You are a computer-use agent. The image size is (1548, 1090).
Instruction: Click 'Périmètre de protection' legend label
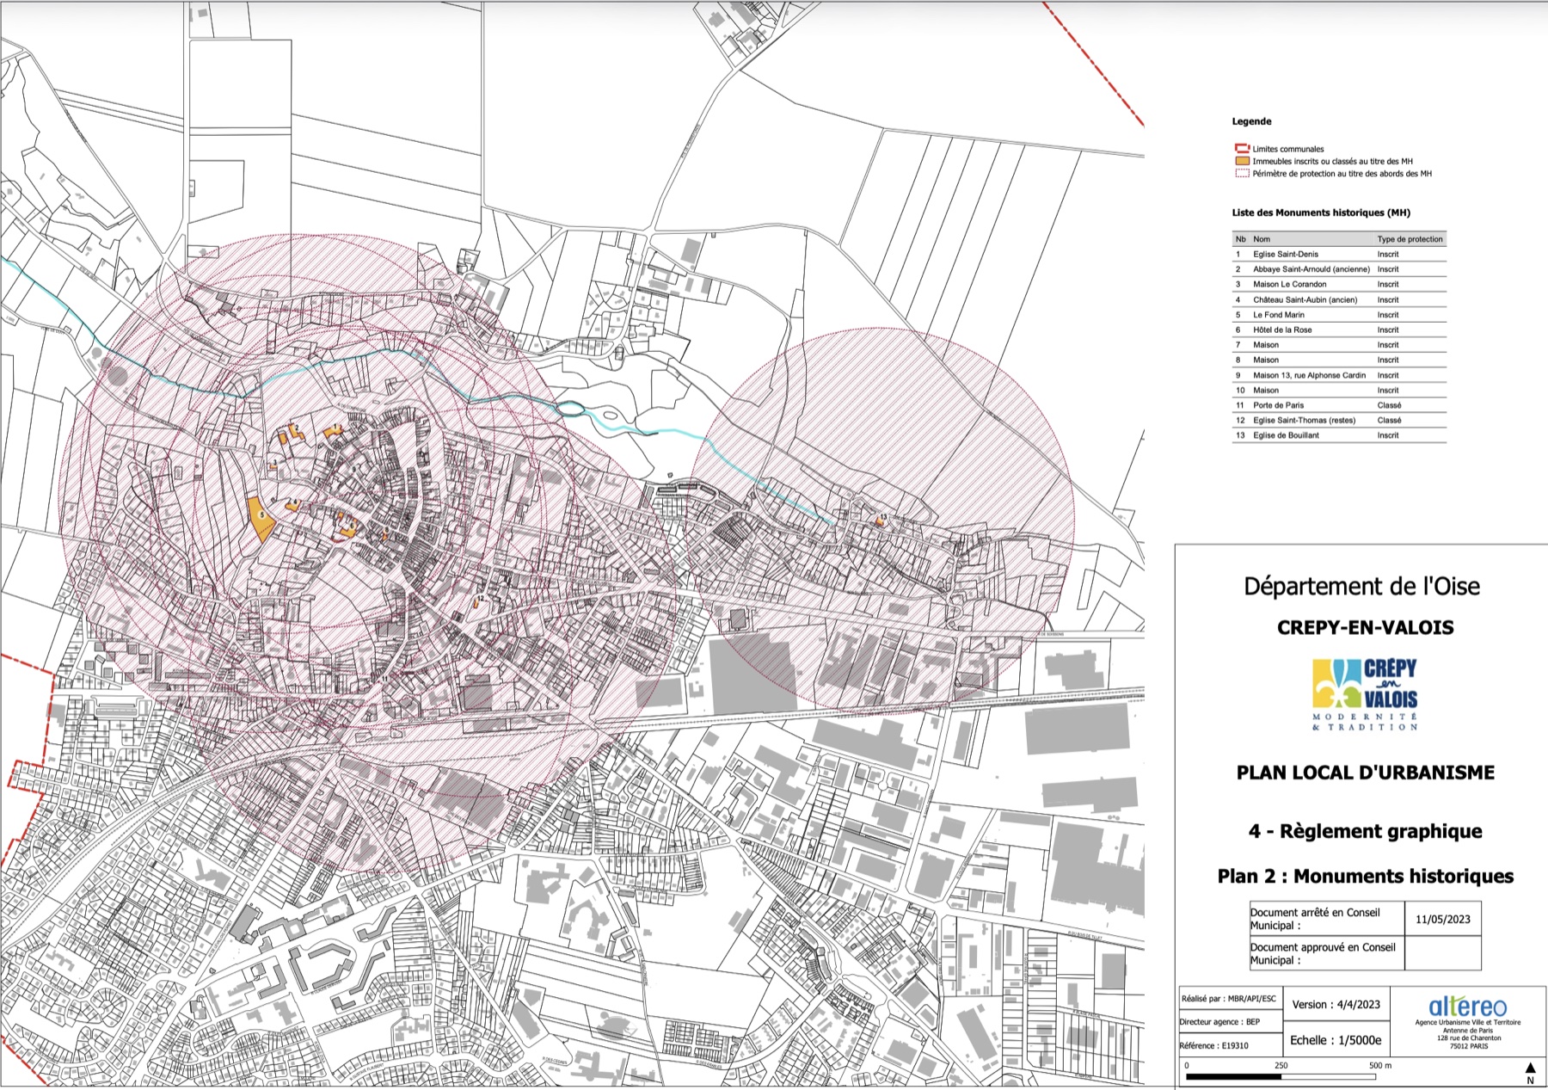(1342, 173)
